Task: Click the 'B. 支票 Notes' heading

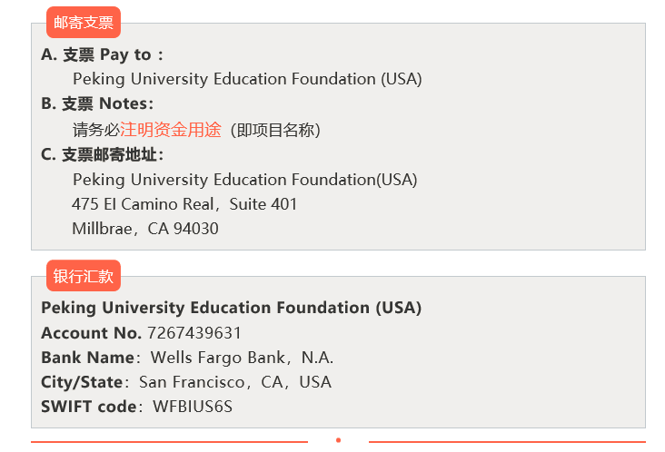Action: coord(97,103)
